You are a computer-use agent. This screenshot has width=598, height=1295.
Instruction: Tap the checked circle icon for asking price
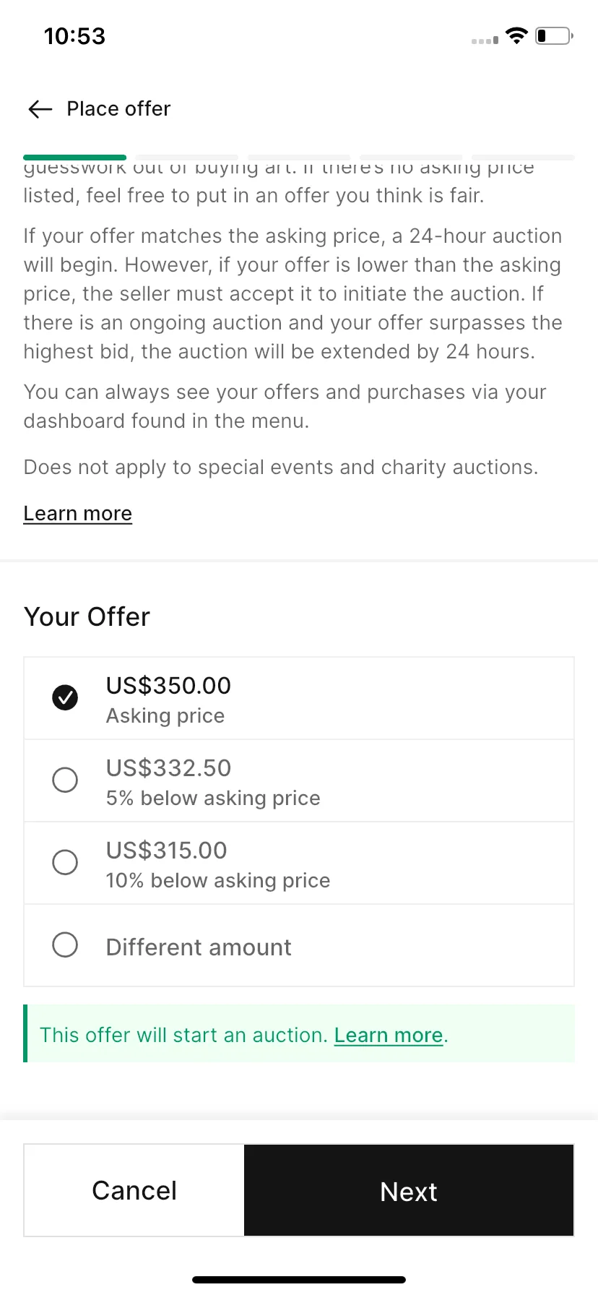(65, 697)
